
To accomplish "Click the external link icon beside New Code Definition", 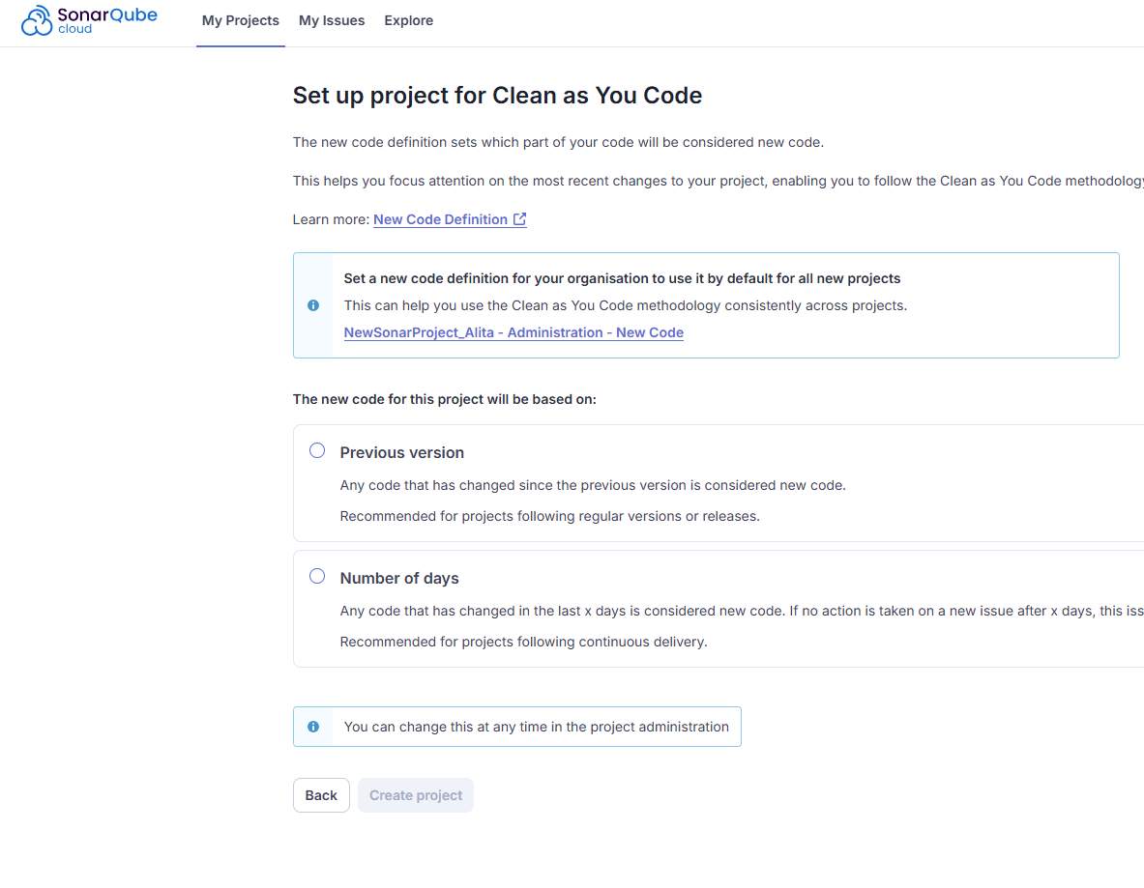I will click(519, 218).
